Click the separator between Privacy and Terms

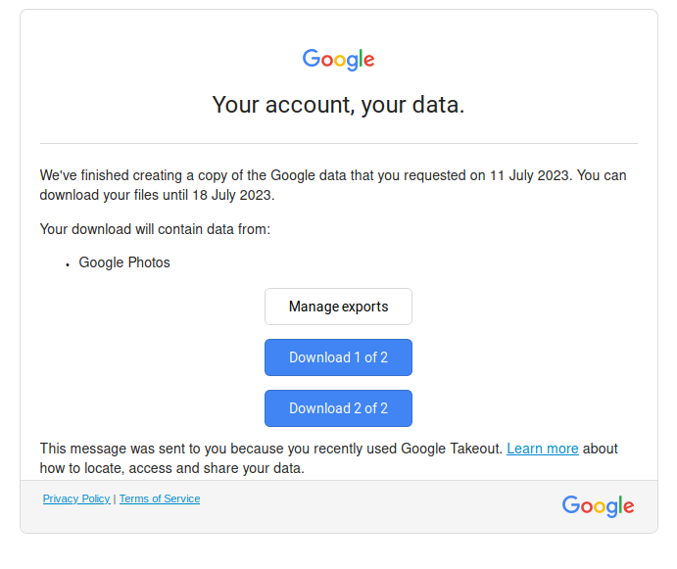pos(115,499)
